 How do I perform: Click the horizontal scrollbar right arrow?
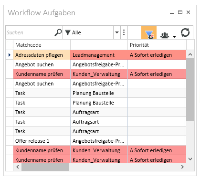182,167
